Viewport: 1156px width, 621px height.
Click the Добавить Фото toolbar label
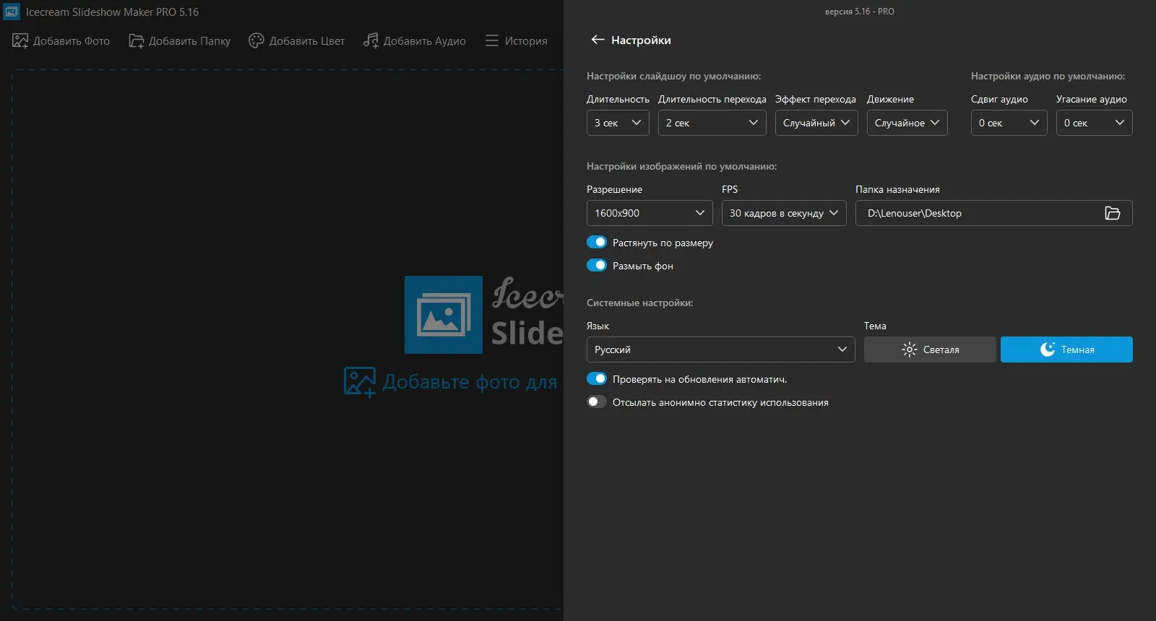(x=72, y=41)
